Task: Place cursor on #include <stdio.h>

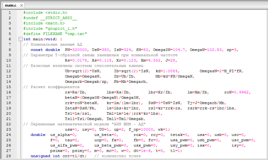Action: click(45, 13)
